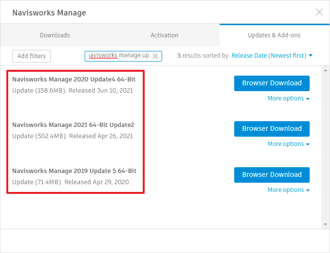Click 'Update (71.4MB). Released Apr 29, 2020' text
This screenshot has width=330, height=253.
[71, 182]
